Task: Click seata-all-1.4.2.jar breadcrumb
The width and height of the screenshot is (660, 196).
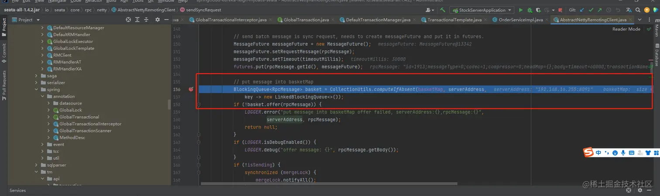Action: point(21,10)
